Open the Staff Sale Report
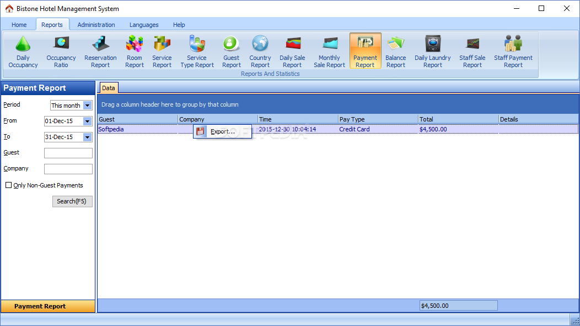Viewport: 580px width, 326px height. [472, 51]
